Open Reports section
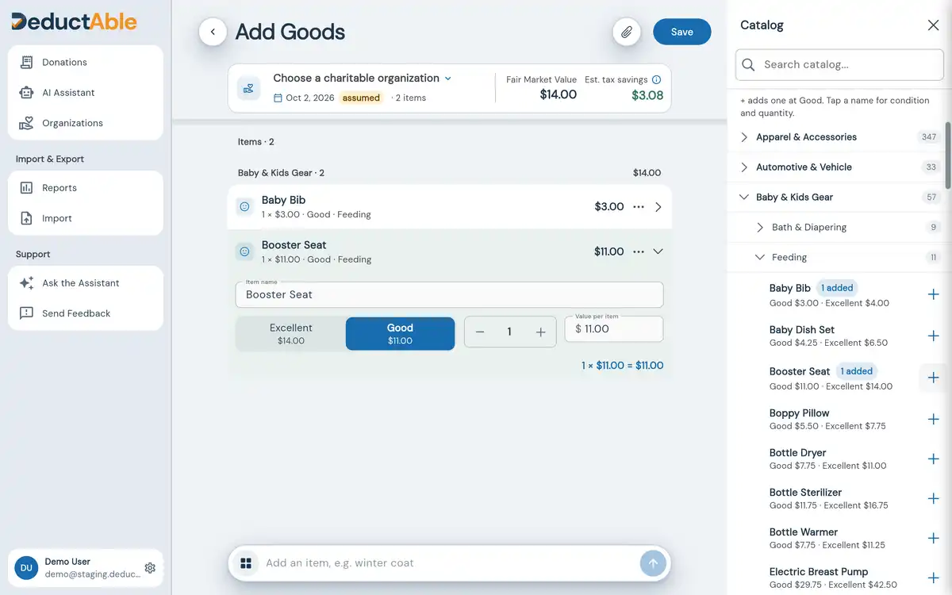The width and height of the screenshot is (952, 595). click(x=86, y=188)
